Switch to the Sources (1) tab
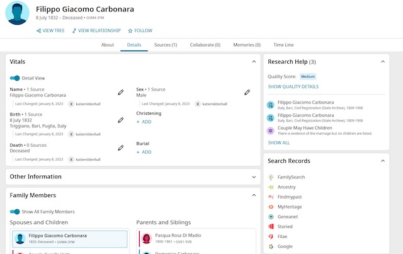403x254 pixels. pos(166,45)
